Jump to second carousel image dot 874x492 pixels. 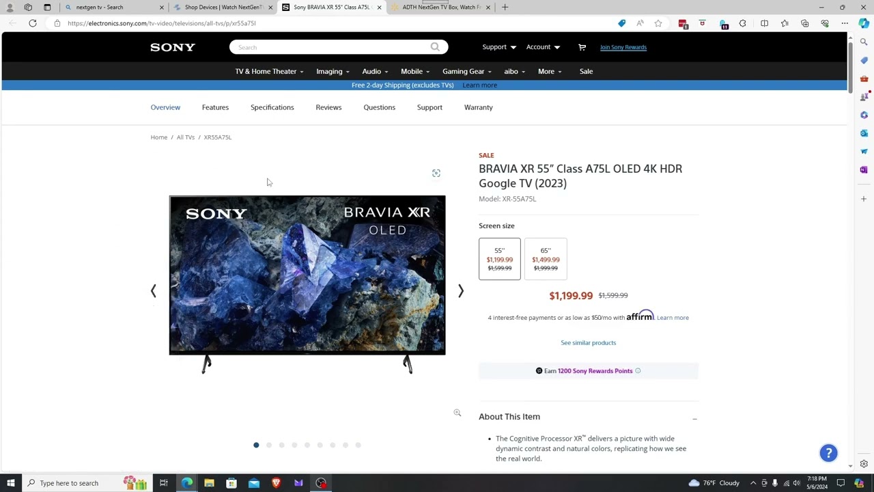pos(269,445)
